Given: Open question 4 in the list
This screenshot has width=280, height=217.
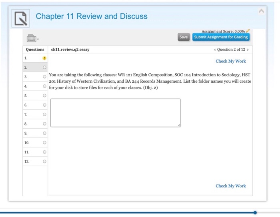Looking at the screenshot, I should coord(35,86).
